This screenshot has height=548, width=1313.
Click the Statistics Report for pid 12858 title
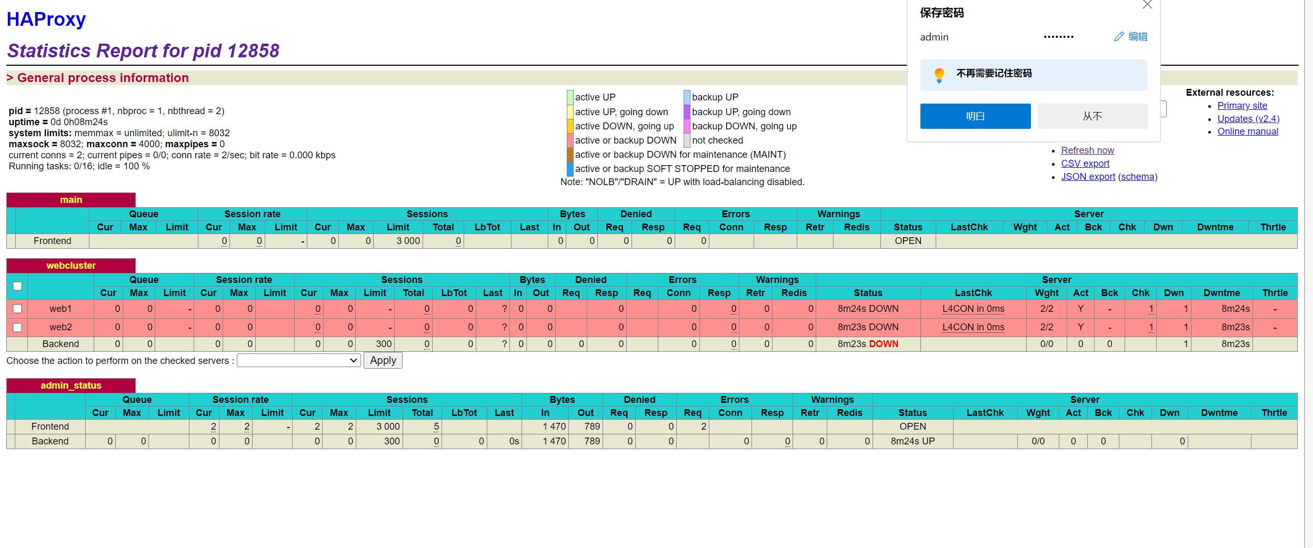point(143,51)
